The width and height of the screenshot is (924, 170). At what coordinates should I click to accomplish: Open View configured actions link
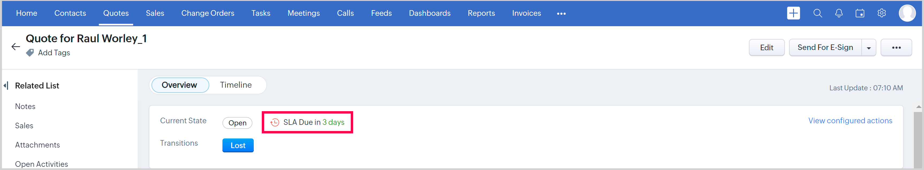coord(850,121)
